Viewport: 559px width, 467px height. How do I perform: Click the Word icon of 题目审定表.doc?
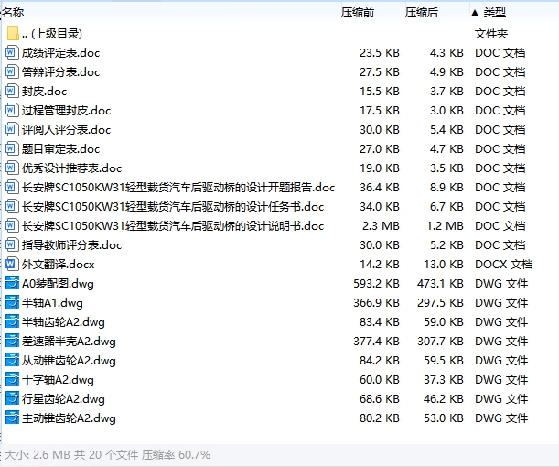(11, 148)
